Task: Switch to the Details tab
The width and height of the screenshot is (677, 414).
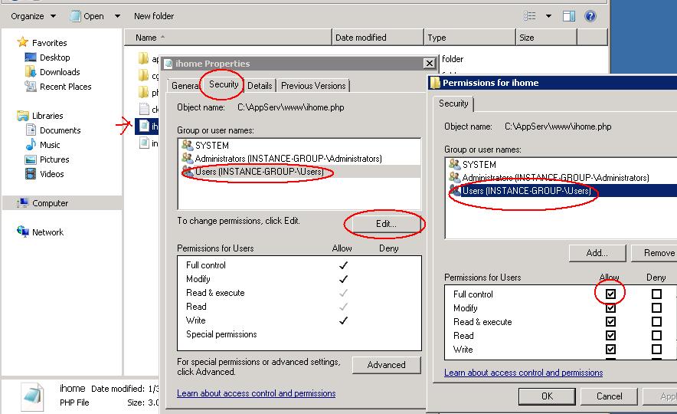Action: point(260,86)
